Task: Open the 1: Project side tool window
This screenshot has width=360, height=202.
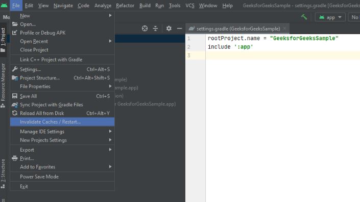Action: pos(3,40)
